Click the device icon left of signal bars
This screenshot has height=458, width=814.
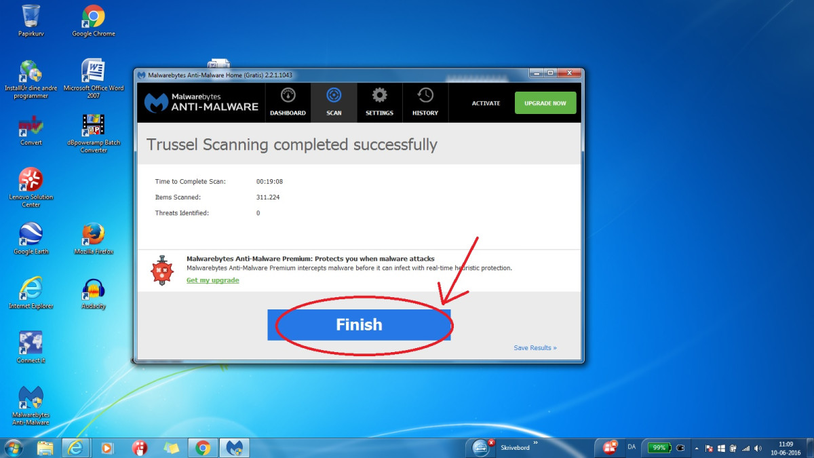coord(734,449)
